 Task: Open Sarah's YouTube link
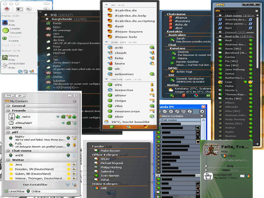pos(194,42)
